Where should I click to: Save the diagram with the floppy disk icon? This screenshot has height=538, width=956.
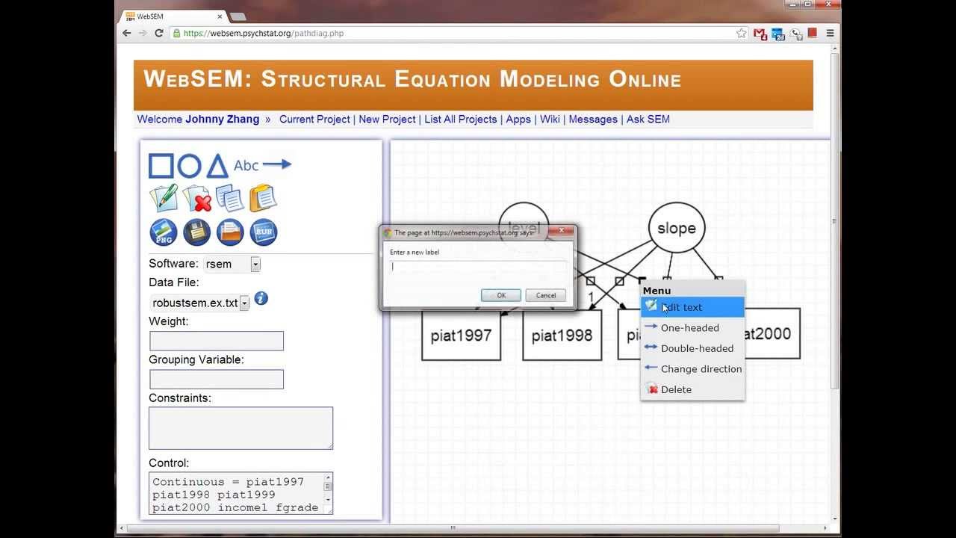197,232
